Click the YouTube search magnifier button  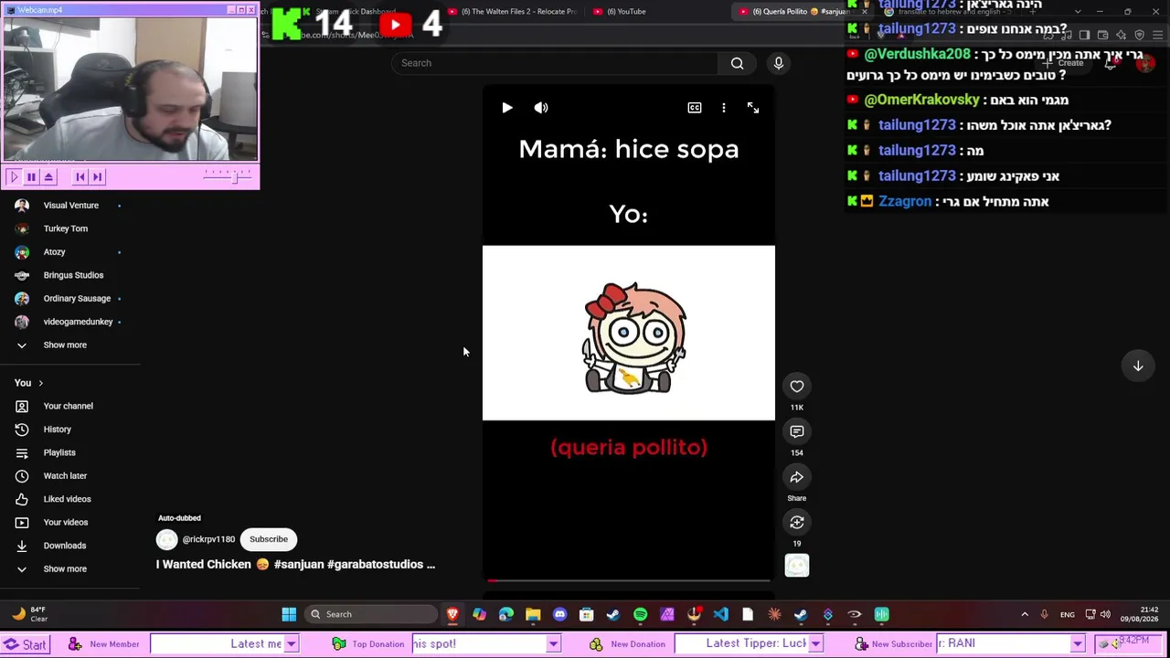(738, 63)
